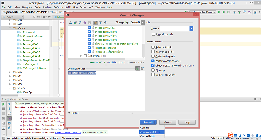Open the VCS menu
The image size is (261, 140).
point(91,7)
